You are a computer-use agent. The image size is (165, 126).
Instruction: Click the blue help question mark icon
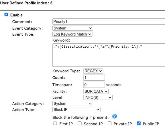pos(114,116)
